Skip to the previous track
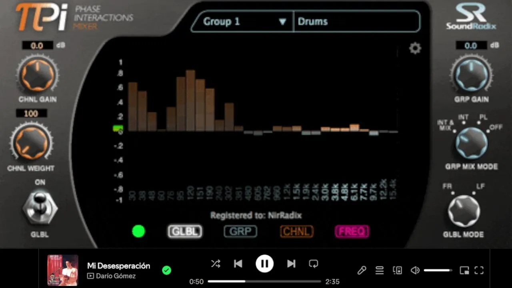The height and width of the screenshot is (288, 512). 238,264
